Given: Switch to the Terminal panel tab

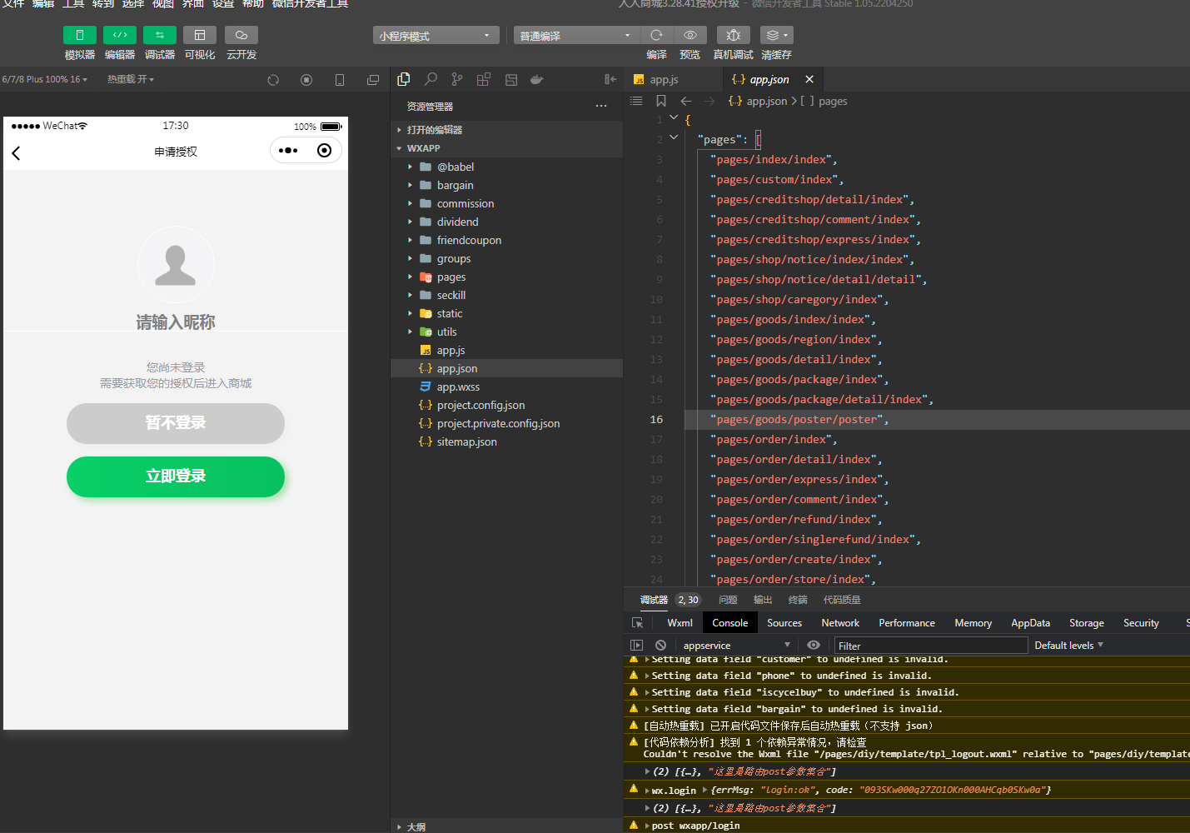Looking at the screenshot, I should [x=798, y=600].
